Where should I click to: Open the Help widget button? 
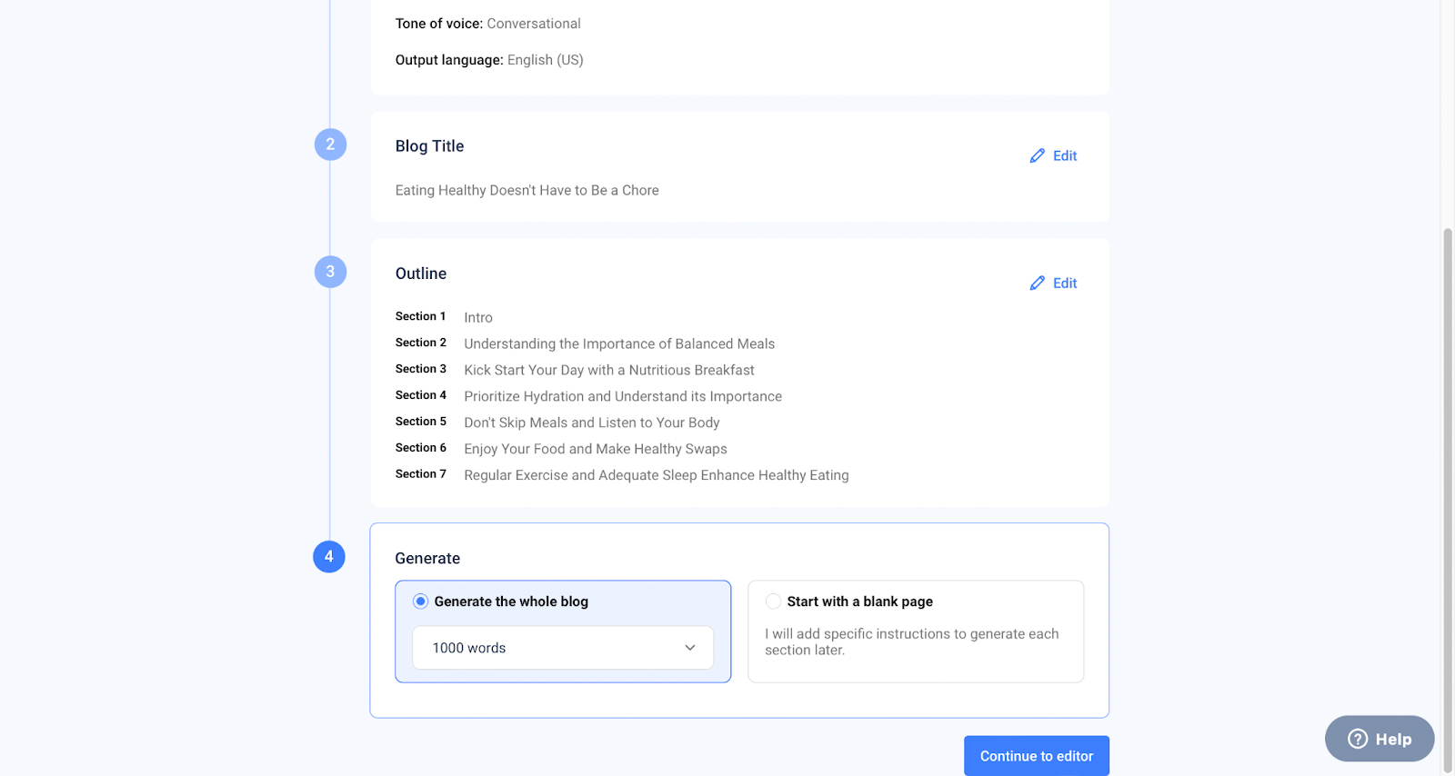[1380, 739]
